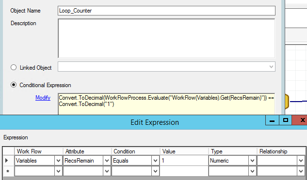Image resolution: width=307 pixels, height=180 pixels.
Task: Open the Linked Object dropdown list
Action: (271, 67)
